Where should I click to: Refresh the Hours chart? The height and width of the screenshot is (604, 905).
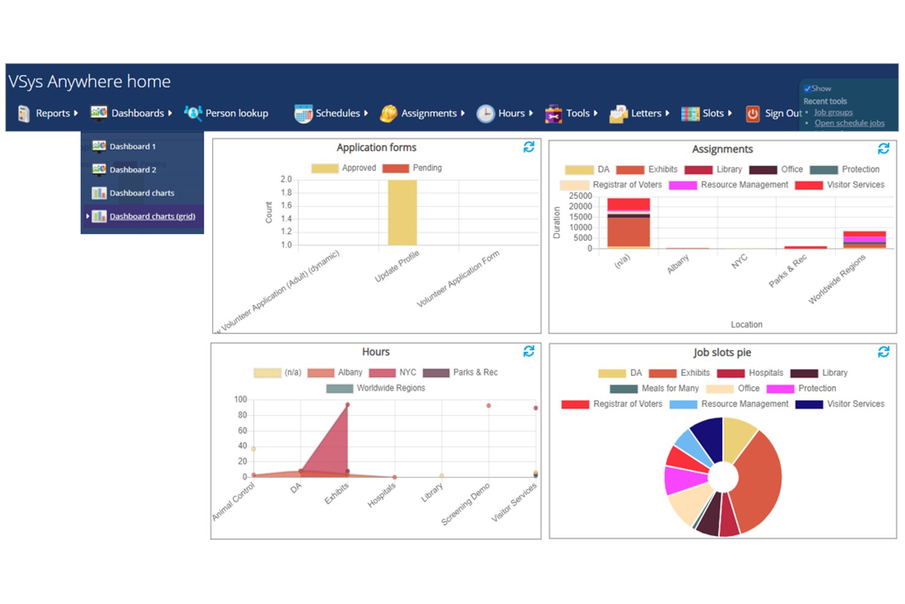529,351
